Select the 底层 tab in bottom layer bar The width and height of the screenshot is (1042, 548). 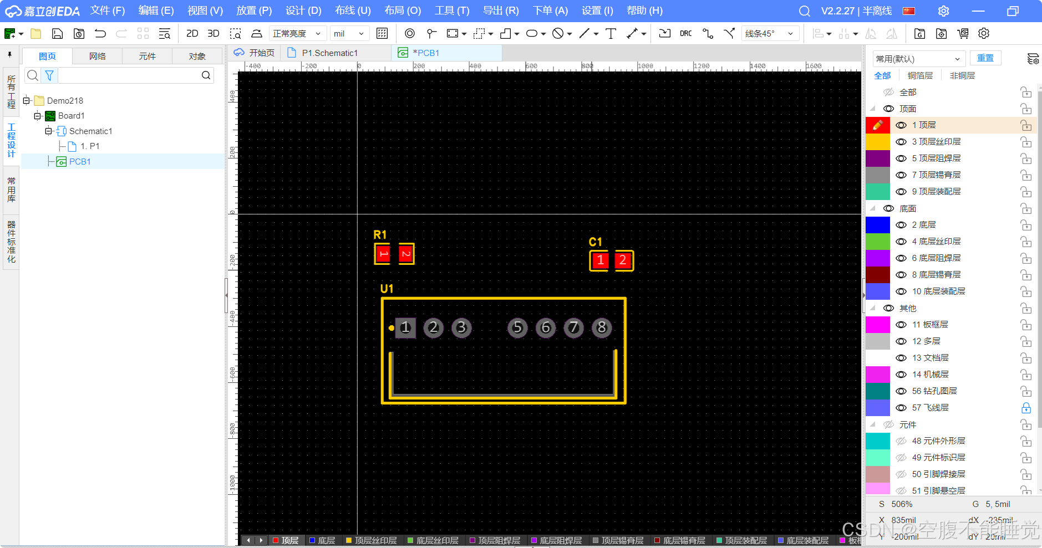coord(322,540)
